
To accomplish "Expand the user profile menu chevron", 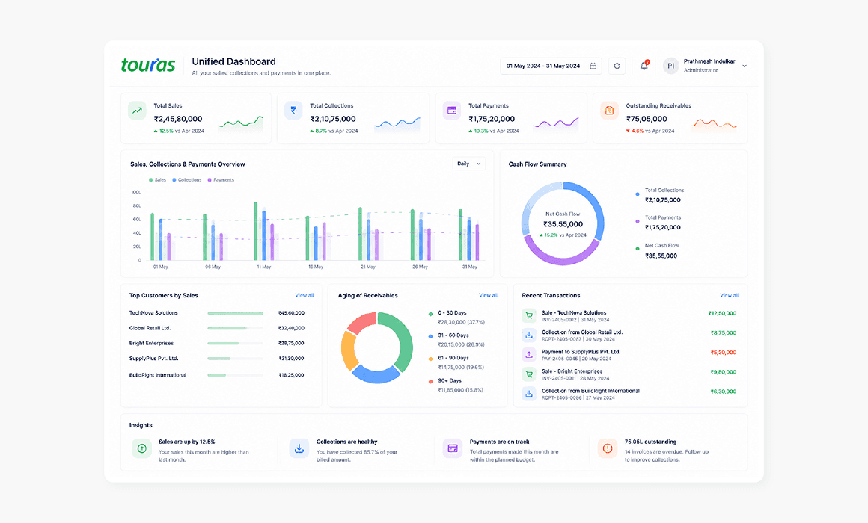I will 745,66.
